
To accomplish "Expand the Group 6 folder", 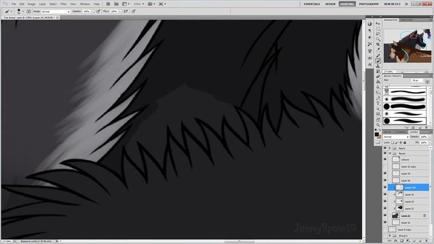I will 390,236.
